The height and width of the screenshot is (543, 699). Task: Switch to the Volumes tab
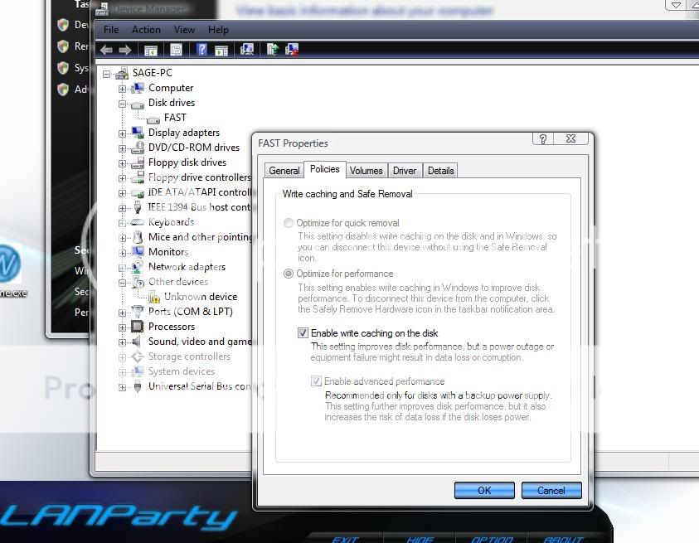click(x=366, y=170)
